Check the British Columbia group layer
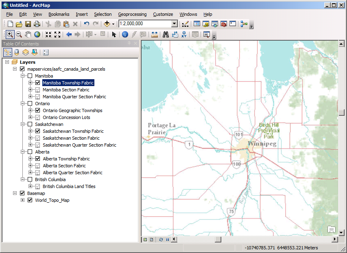 click(30, 179)
